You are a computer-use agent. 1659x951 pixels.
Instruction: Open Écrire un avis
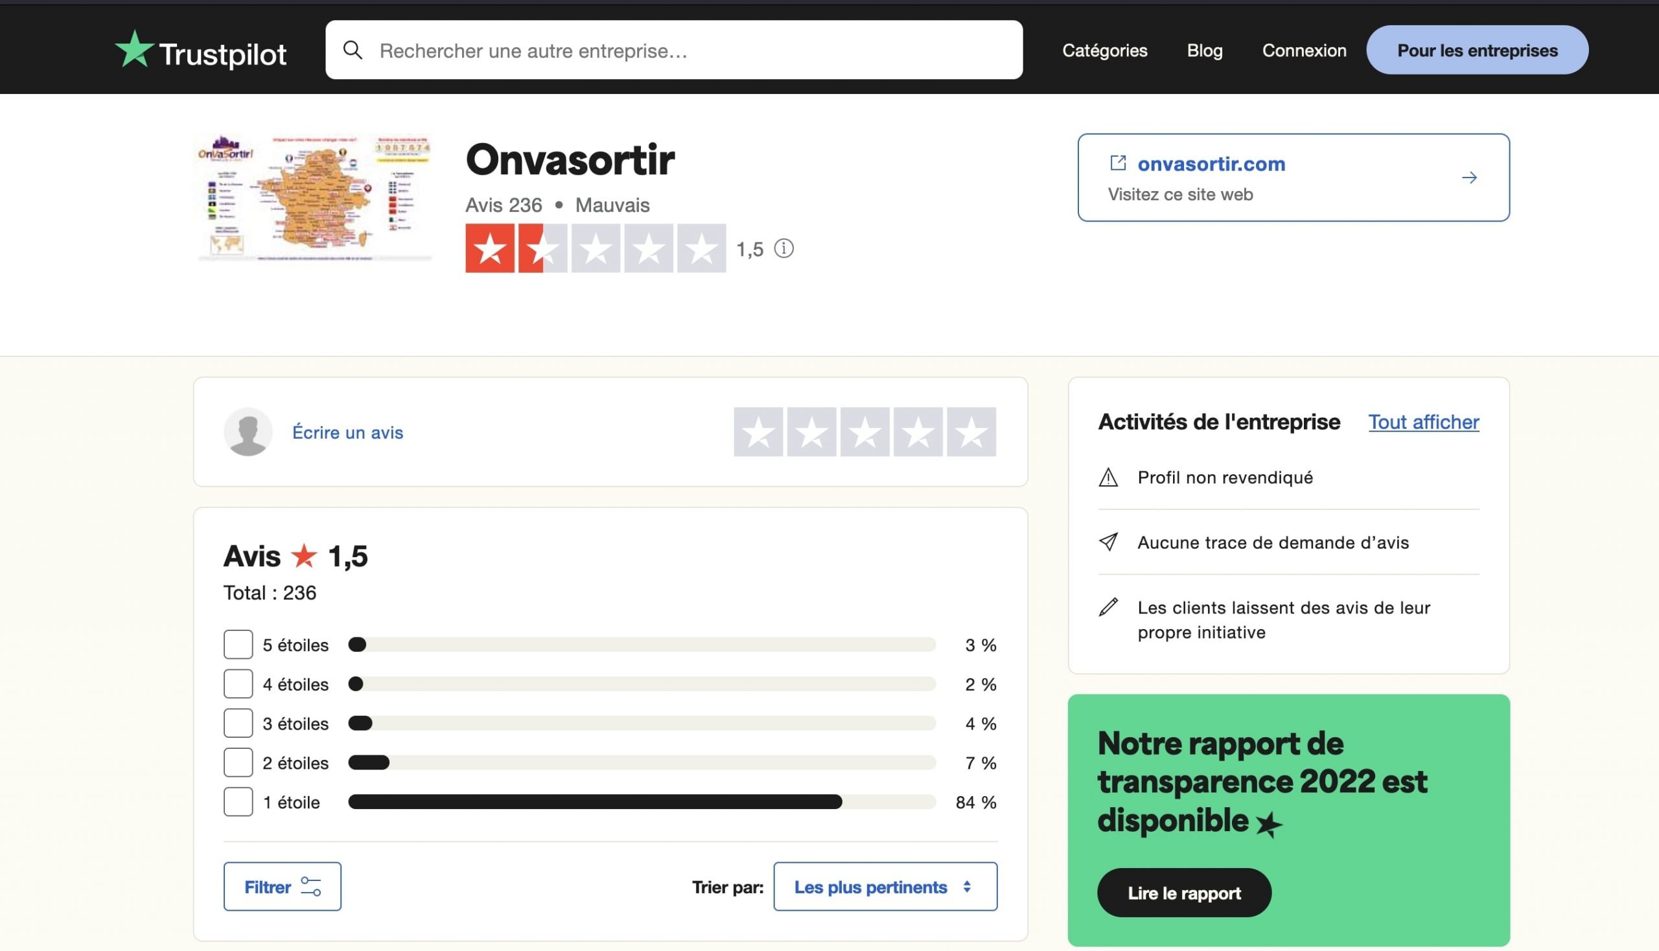pos(347,431)
